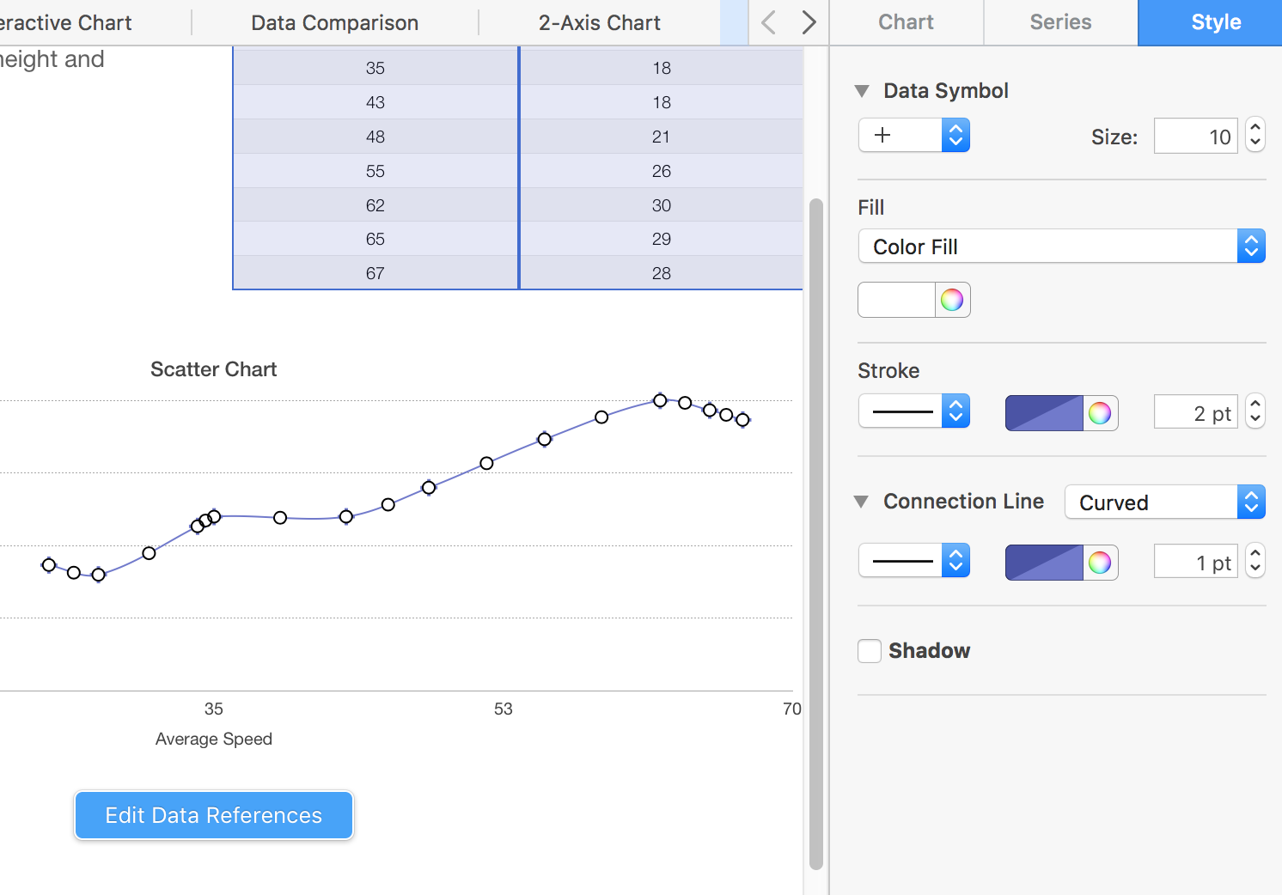The height and width of the screenshot is (895, 1282).
Task: Collapse the Connection Line section
Action: (x=862, y=502)
